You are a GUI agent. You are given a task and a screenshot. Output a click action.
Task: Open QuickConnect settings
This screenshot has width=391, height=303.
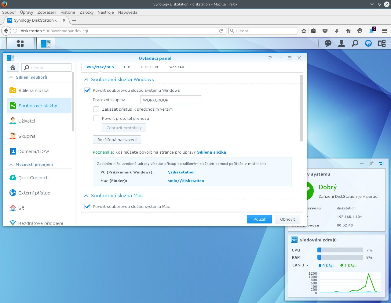click(39, 178)
